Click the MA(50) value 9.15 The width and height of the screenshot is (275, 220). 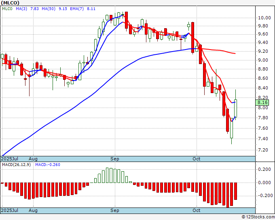(x=63, y=9)
